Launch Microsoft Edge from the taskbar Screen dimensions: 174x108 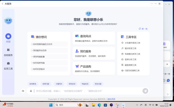(x=99, y=105)
